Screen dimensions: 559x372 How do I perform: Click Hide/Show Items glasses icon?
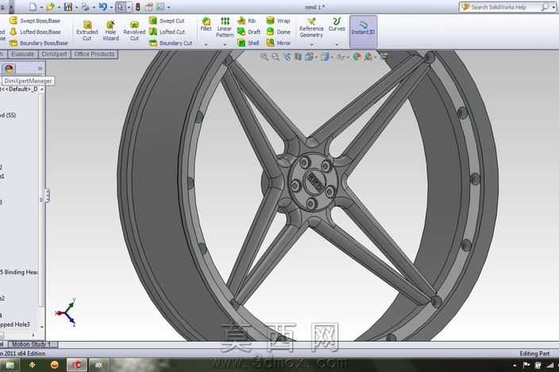point(341,56)
